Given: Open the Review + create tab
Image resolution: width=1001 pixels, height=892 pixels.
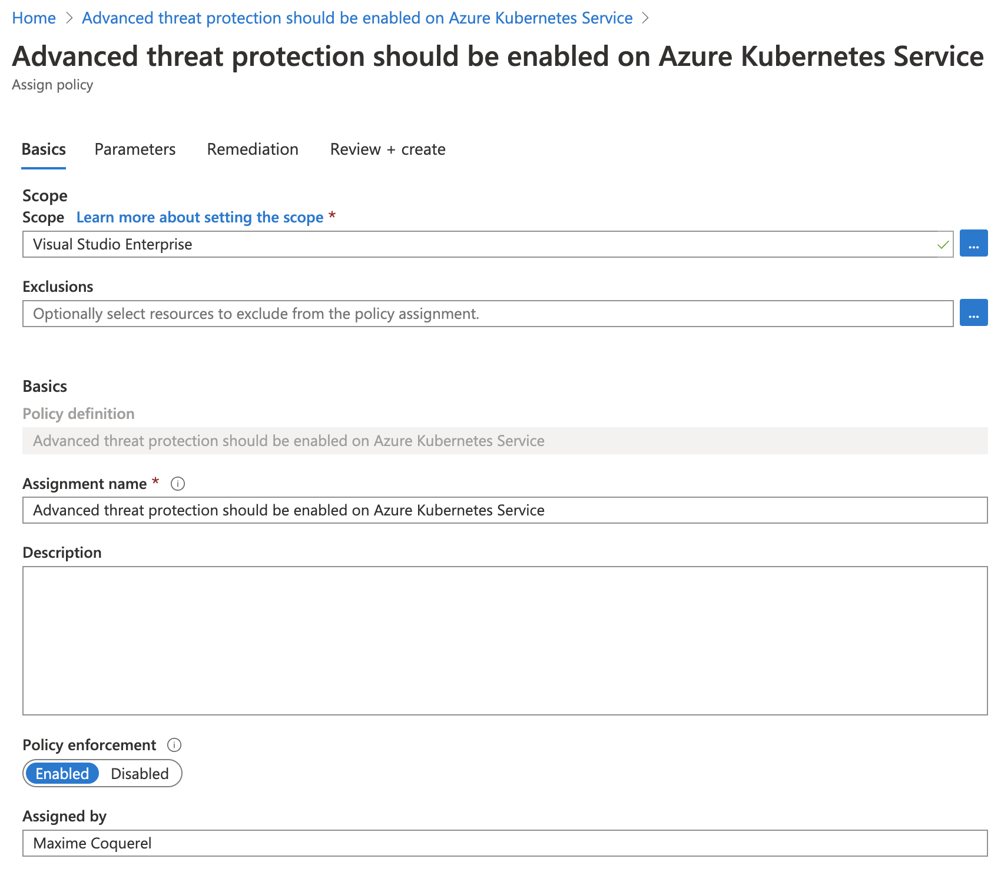Looking at the screenshot, I should point(388,149).
